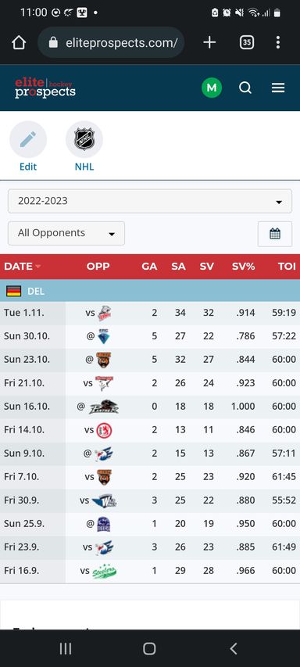
Task: Click the Elite Prospects hockey logo
Action: coord(45,88)
